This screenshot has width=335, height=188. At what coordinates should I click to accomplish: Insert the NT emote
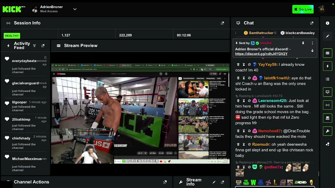coord(238,182)
